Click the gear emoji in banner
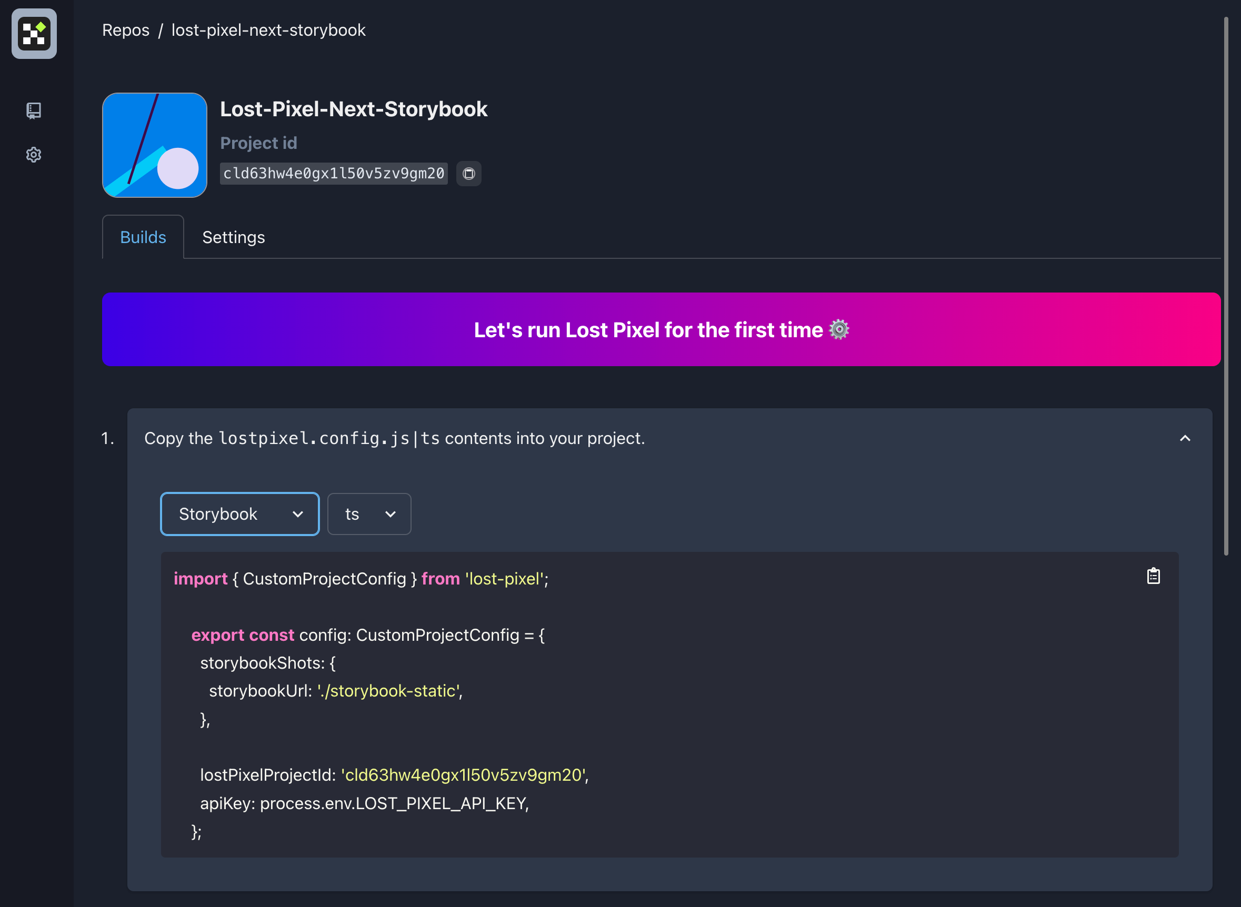Viewport: 1241px width, 907px height. point(838,329)
